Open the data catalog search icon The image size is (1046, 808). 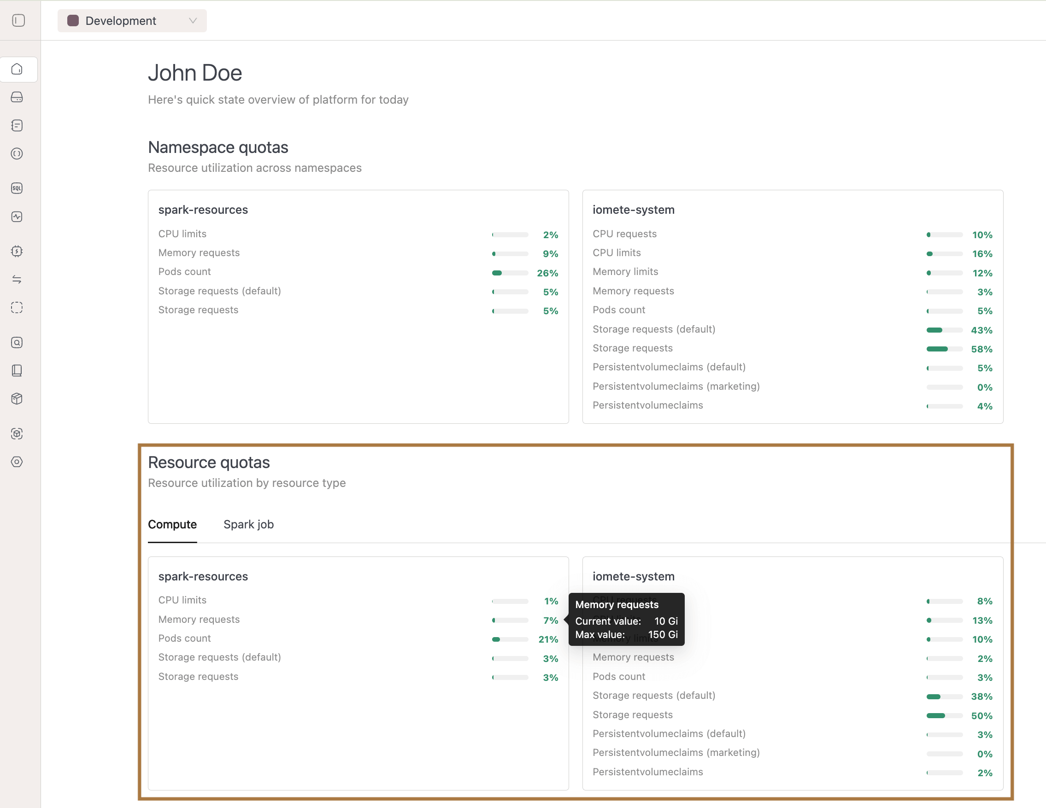pyautogui.click(x=18, y=342)
